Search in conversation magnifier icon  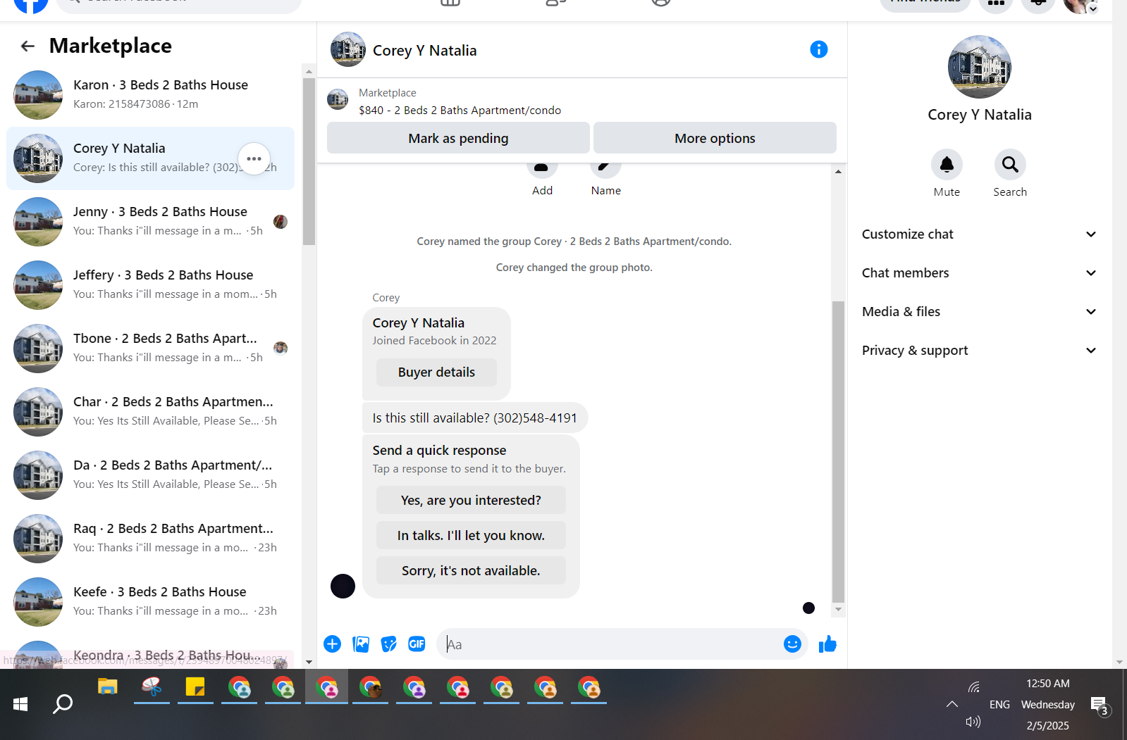coord(1010,165)
